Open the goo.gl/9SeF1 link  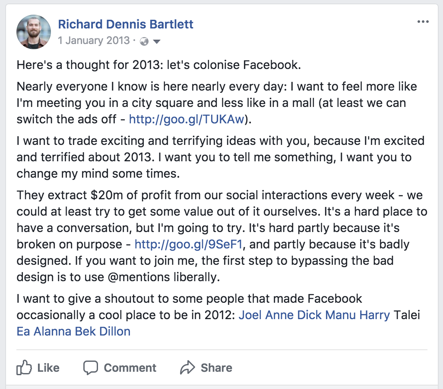[x=189, y=245]
